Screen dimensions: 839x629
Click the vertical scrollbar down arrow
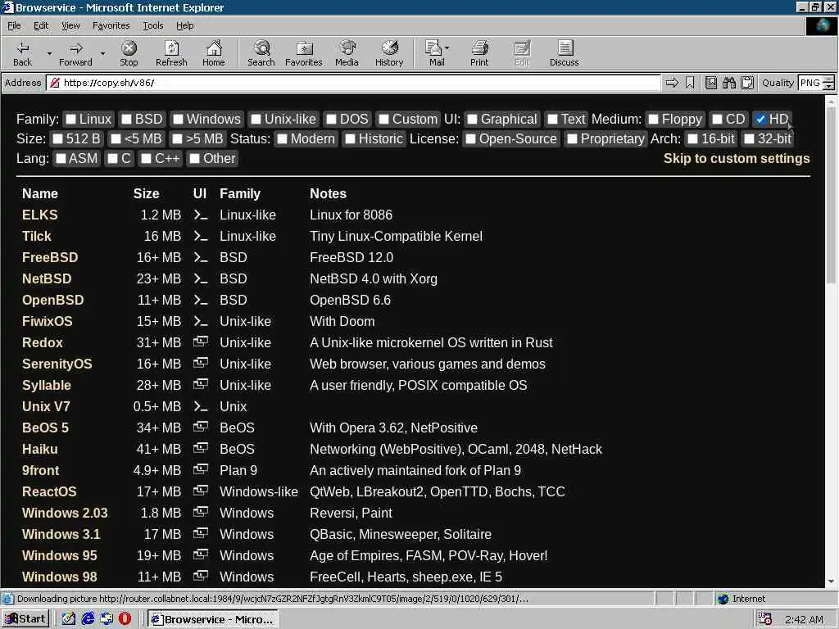coord(831,581)
